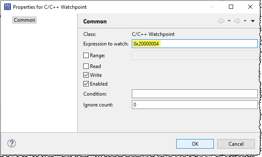262x157 pixels.
Task: Focus the Condition text field
Action: (x=195, y=94)
